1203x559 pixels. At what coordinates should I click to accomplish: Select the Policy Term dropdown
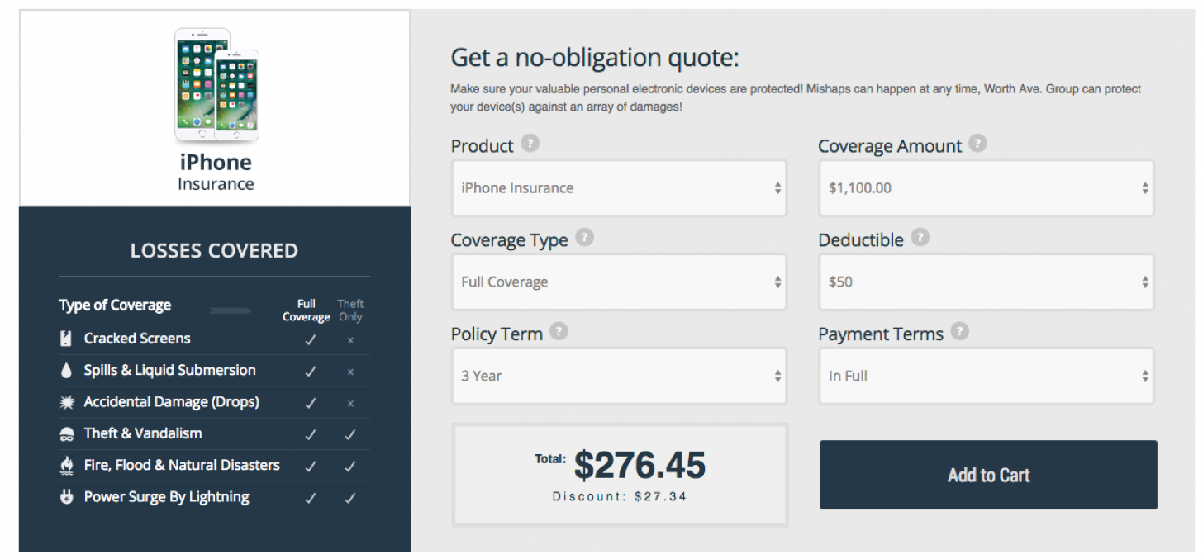[x=619, y=377]
